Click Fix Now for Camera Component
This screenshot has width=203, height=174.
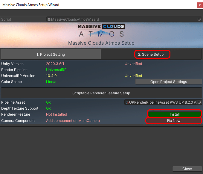click(x=174, y=121)
